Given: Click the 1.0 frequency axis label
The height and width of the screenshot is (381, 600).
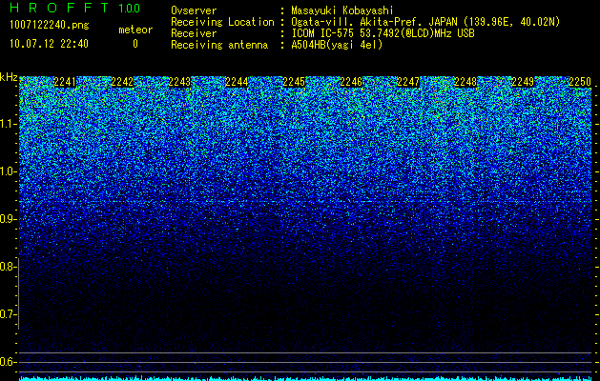Looking at the screenshot, I should pos(8,172).
